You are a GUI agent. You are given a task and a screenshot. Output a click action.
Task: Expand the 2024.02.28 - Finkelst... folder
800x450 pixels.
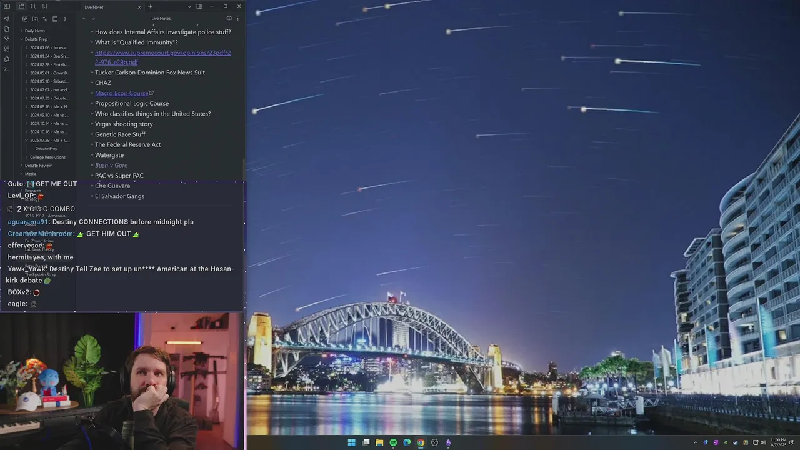point(49,64)
